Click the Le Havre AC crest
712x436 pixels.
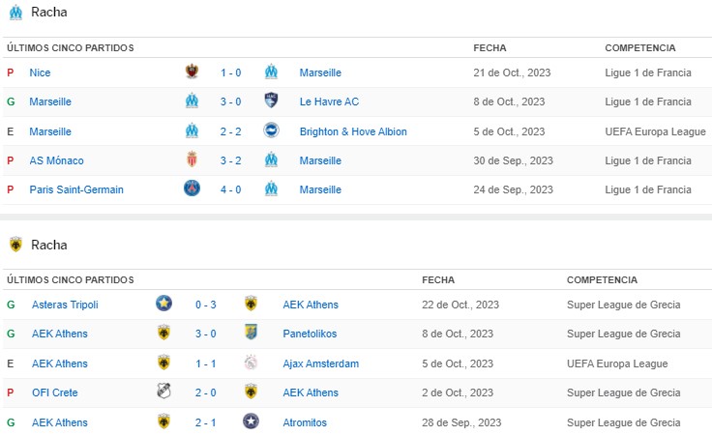(x=271, y=102)
